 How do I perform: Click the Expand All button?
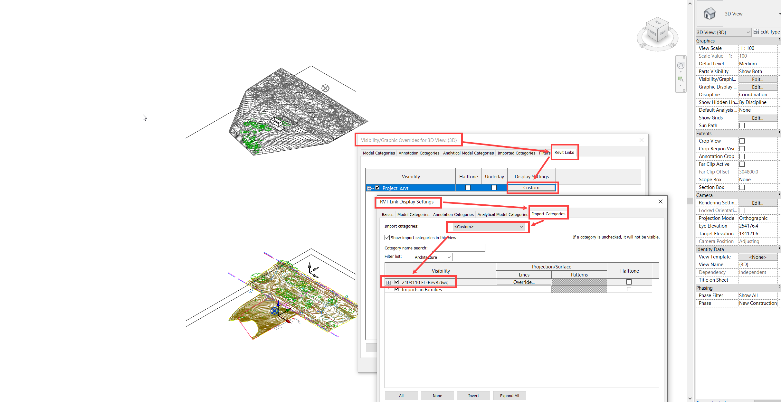pyautogui.click(x=509, y=395)
